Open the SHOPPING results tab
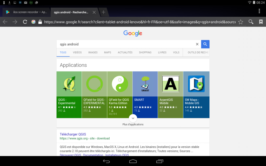 pyautogui.click(x=145, y=52)
